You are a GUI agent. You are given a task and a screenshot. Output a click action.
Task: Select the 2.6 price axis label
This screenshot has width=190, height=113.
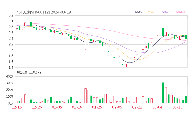(x=11, y=33)
